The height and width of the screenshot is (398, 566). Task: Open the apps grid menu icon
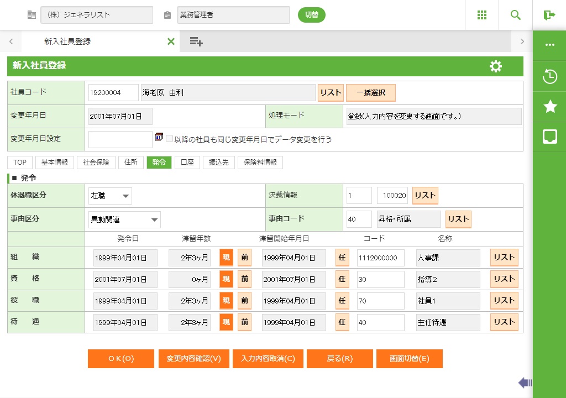click(482, 15)
